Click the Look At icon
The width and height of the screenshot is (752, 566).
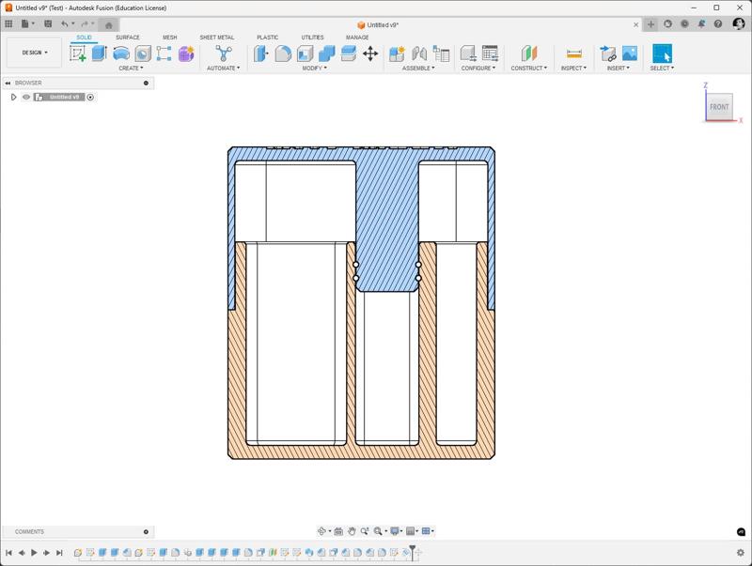[338, 531]
